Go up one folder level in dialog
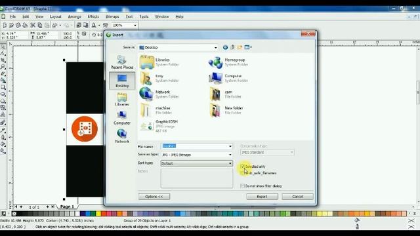Screen dimensions: 420x236 232,47
